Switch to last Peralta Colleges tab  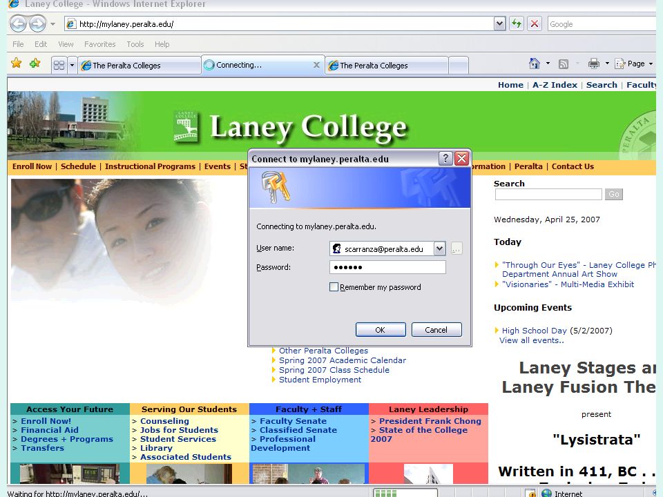point(387,66)
